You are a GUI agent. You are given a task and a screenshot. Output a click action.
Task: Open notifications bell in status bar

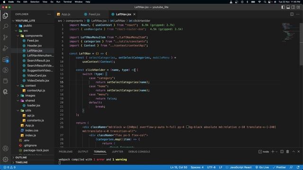click(x=298, y=167)
